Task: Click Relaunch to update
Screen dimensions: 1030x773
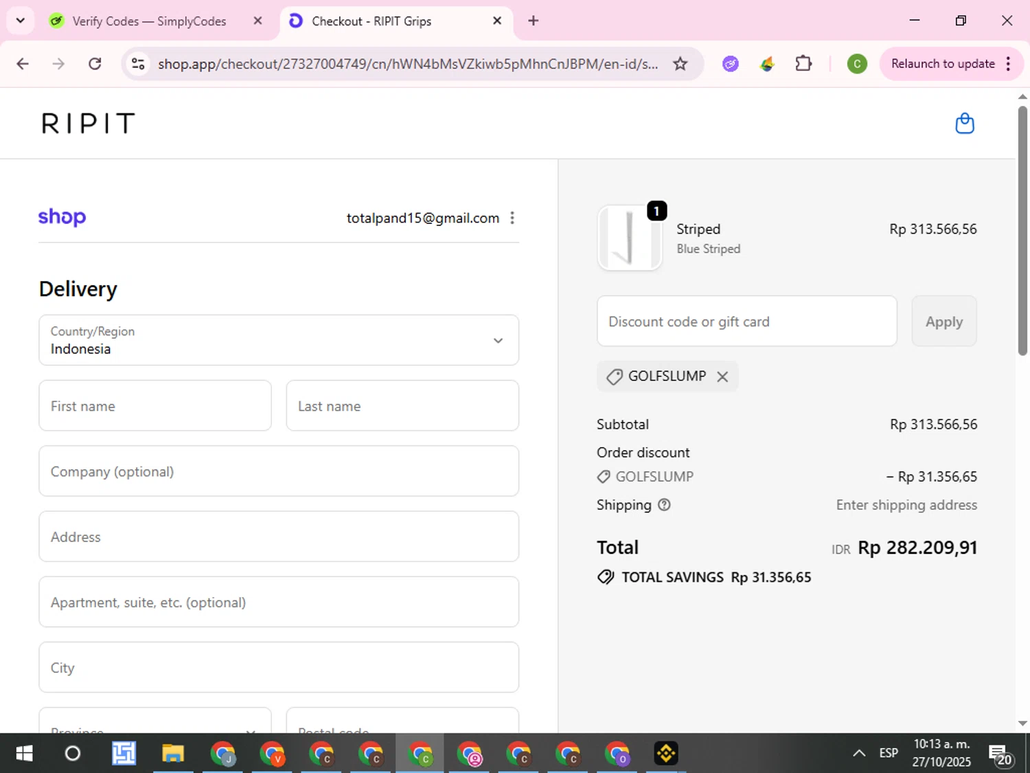Action: click(943, 64)
